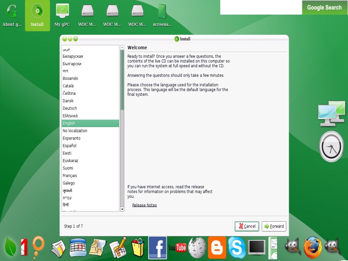Click the language list scroll-up arrow
Image resolution: width=348 pixels, height=261 pixels.
122,47
